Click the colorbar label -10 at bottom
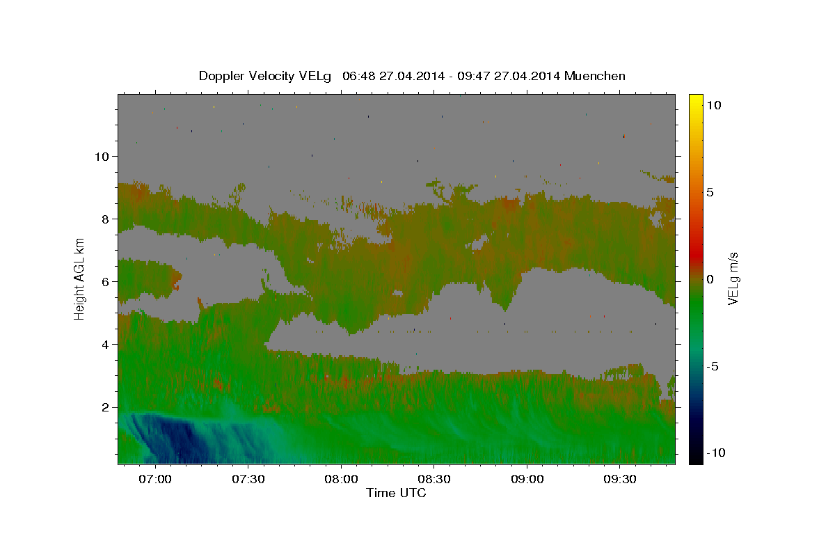 click(717, 453)
